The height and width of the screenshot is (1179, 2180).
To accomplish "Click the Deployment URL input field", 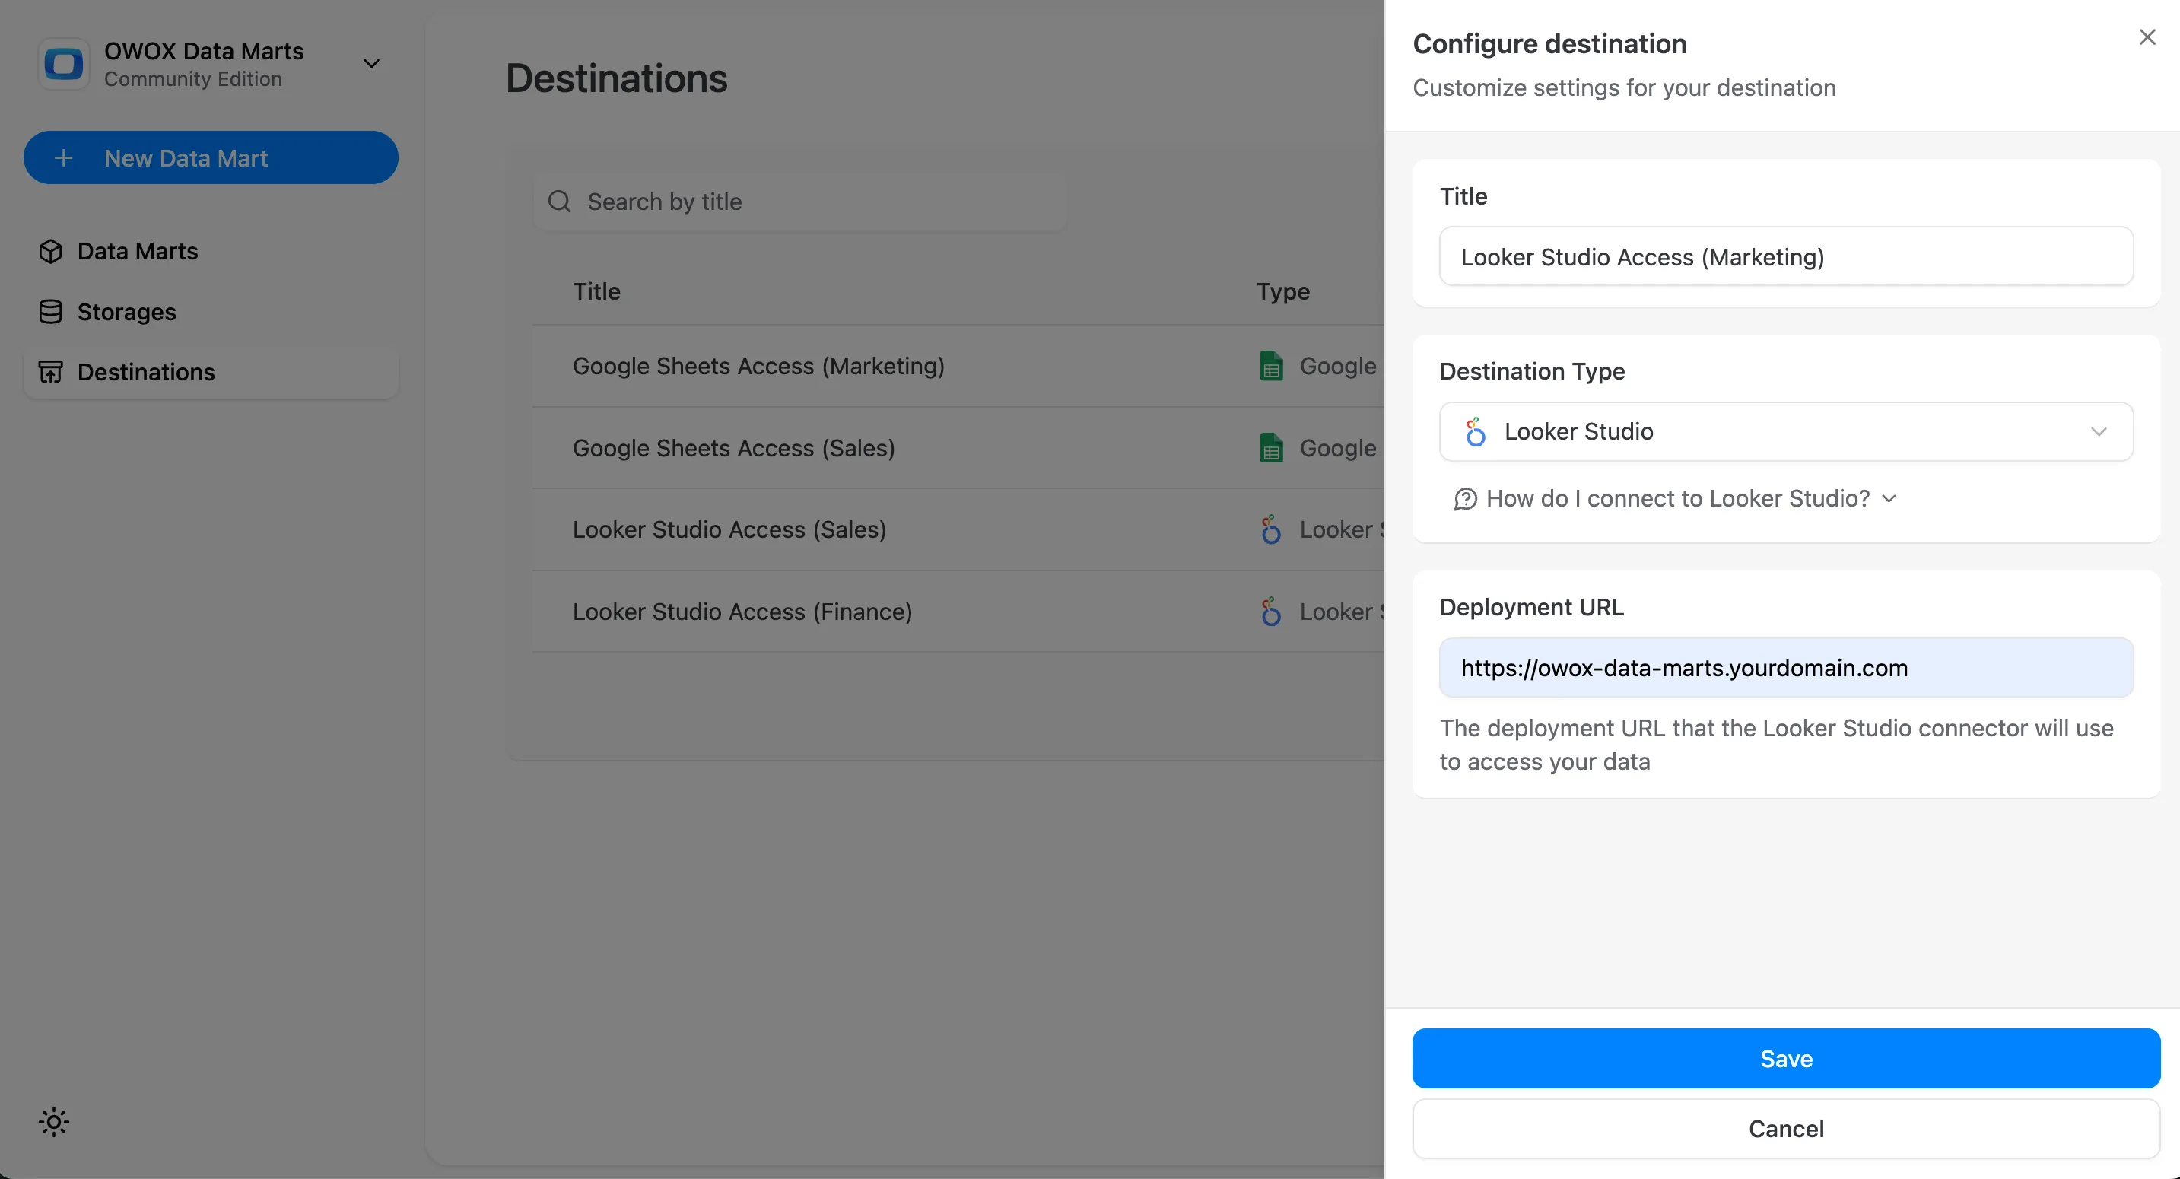I will point(1786,668).
